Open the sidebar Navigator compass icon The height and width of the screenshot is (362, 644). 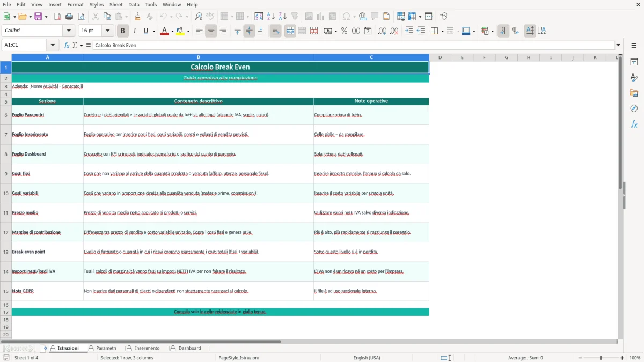click(x=634, y=108)
